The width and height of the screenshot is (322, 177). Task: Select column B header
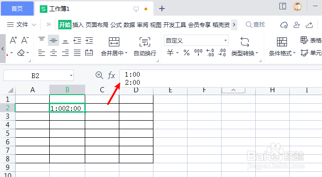pos(67,90)
